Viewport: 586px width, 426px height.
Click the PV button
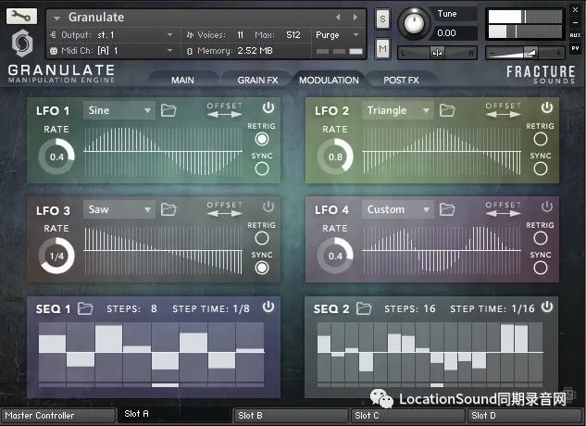[575, 48]
